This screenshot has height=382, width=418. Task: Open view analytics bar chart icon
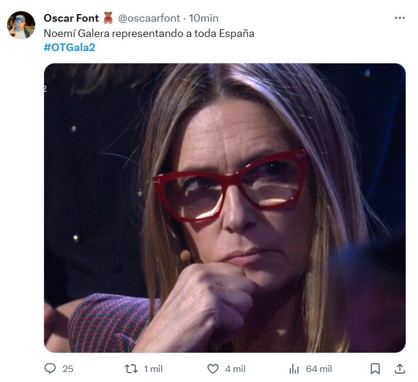[x=294, y=369]
